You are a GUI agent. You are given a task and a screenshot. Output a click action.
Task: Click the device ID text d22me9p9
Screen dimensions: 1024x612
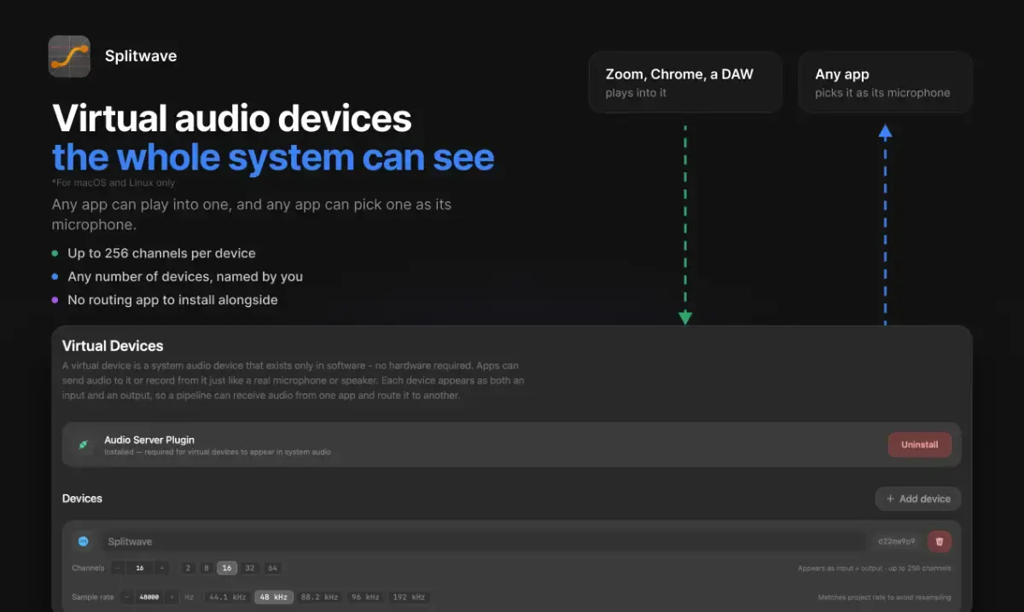pos(896,541)
